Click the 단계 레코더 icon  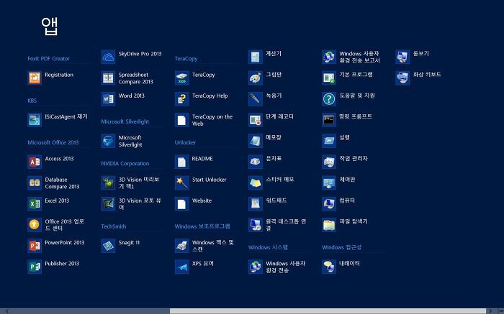pos(255,120)
